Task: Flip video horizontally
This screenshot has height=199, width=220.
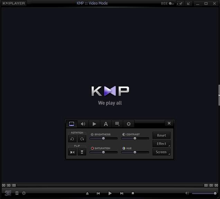Action: click(72, 152)
